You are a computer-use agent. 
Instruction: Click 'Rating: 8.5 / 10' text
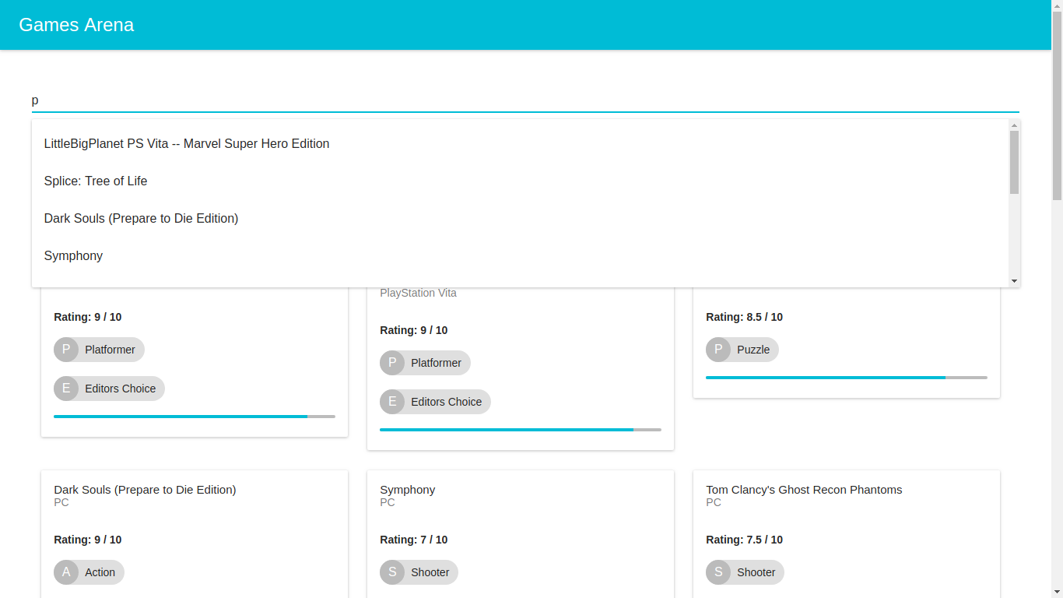(744, 317)
